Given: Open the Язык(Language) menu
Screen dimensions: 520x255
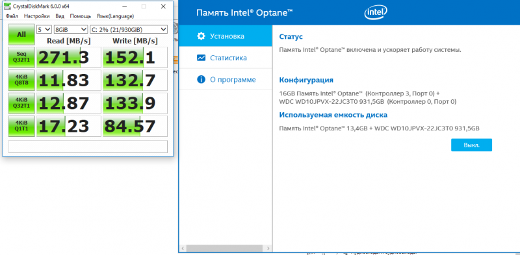Looking at the screenshot, I should click(x=115, y=16).
